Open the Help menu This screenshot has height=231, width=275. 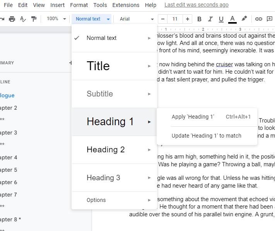(x=151, y=5)
